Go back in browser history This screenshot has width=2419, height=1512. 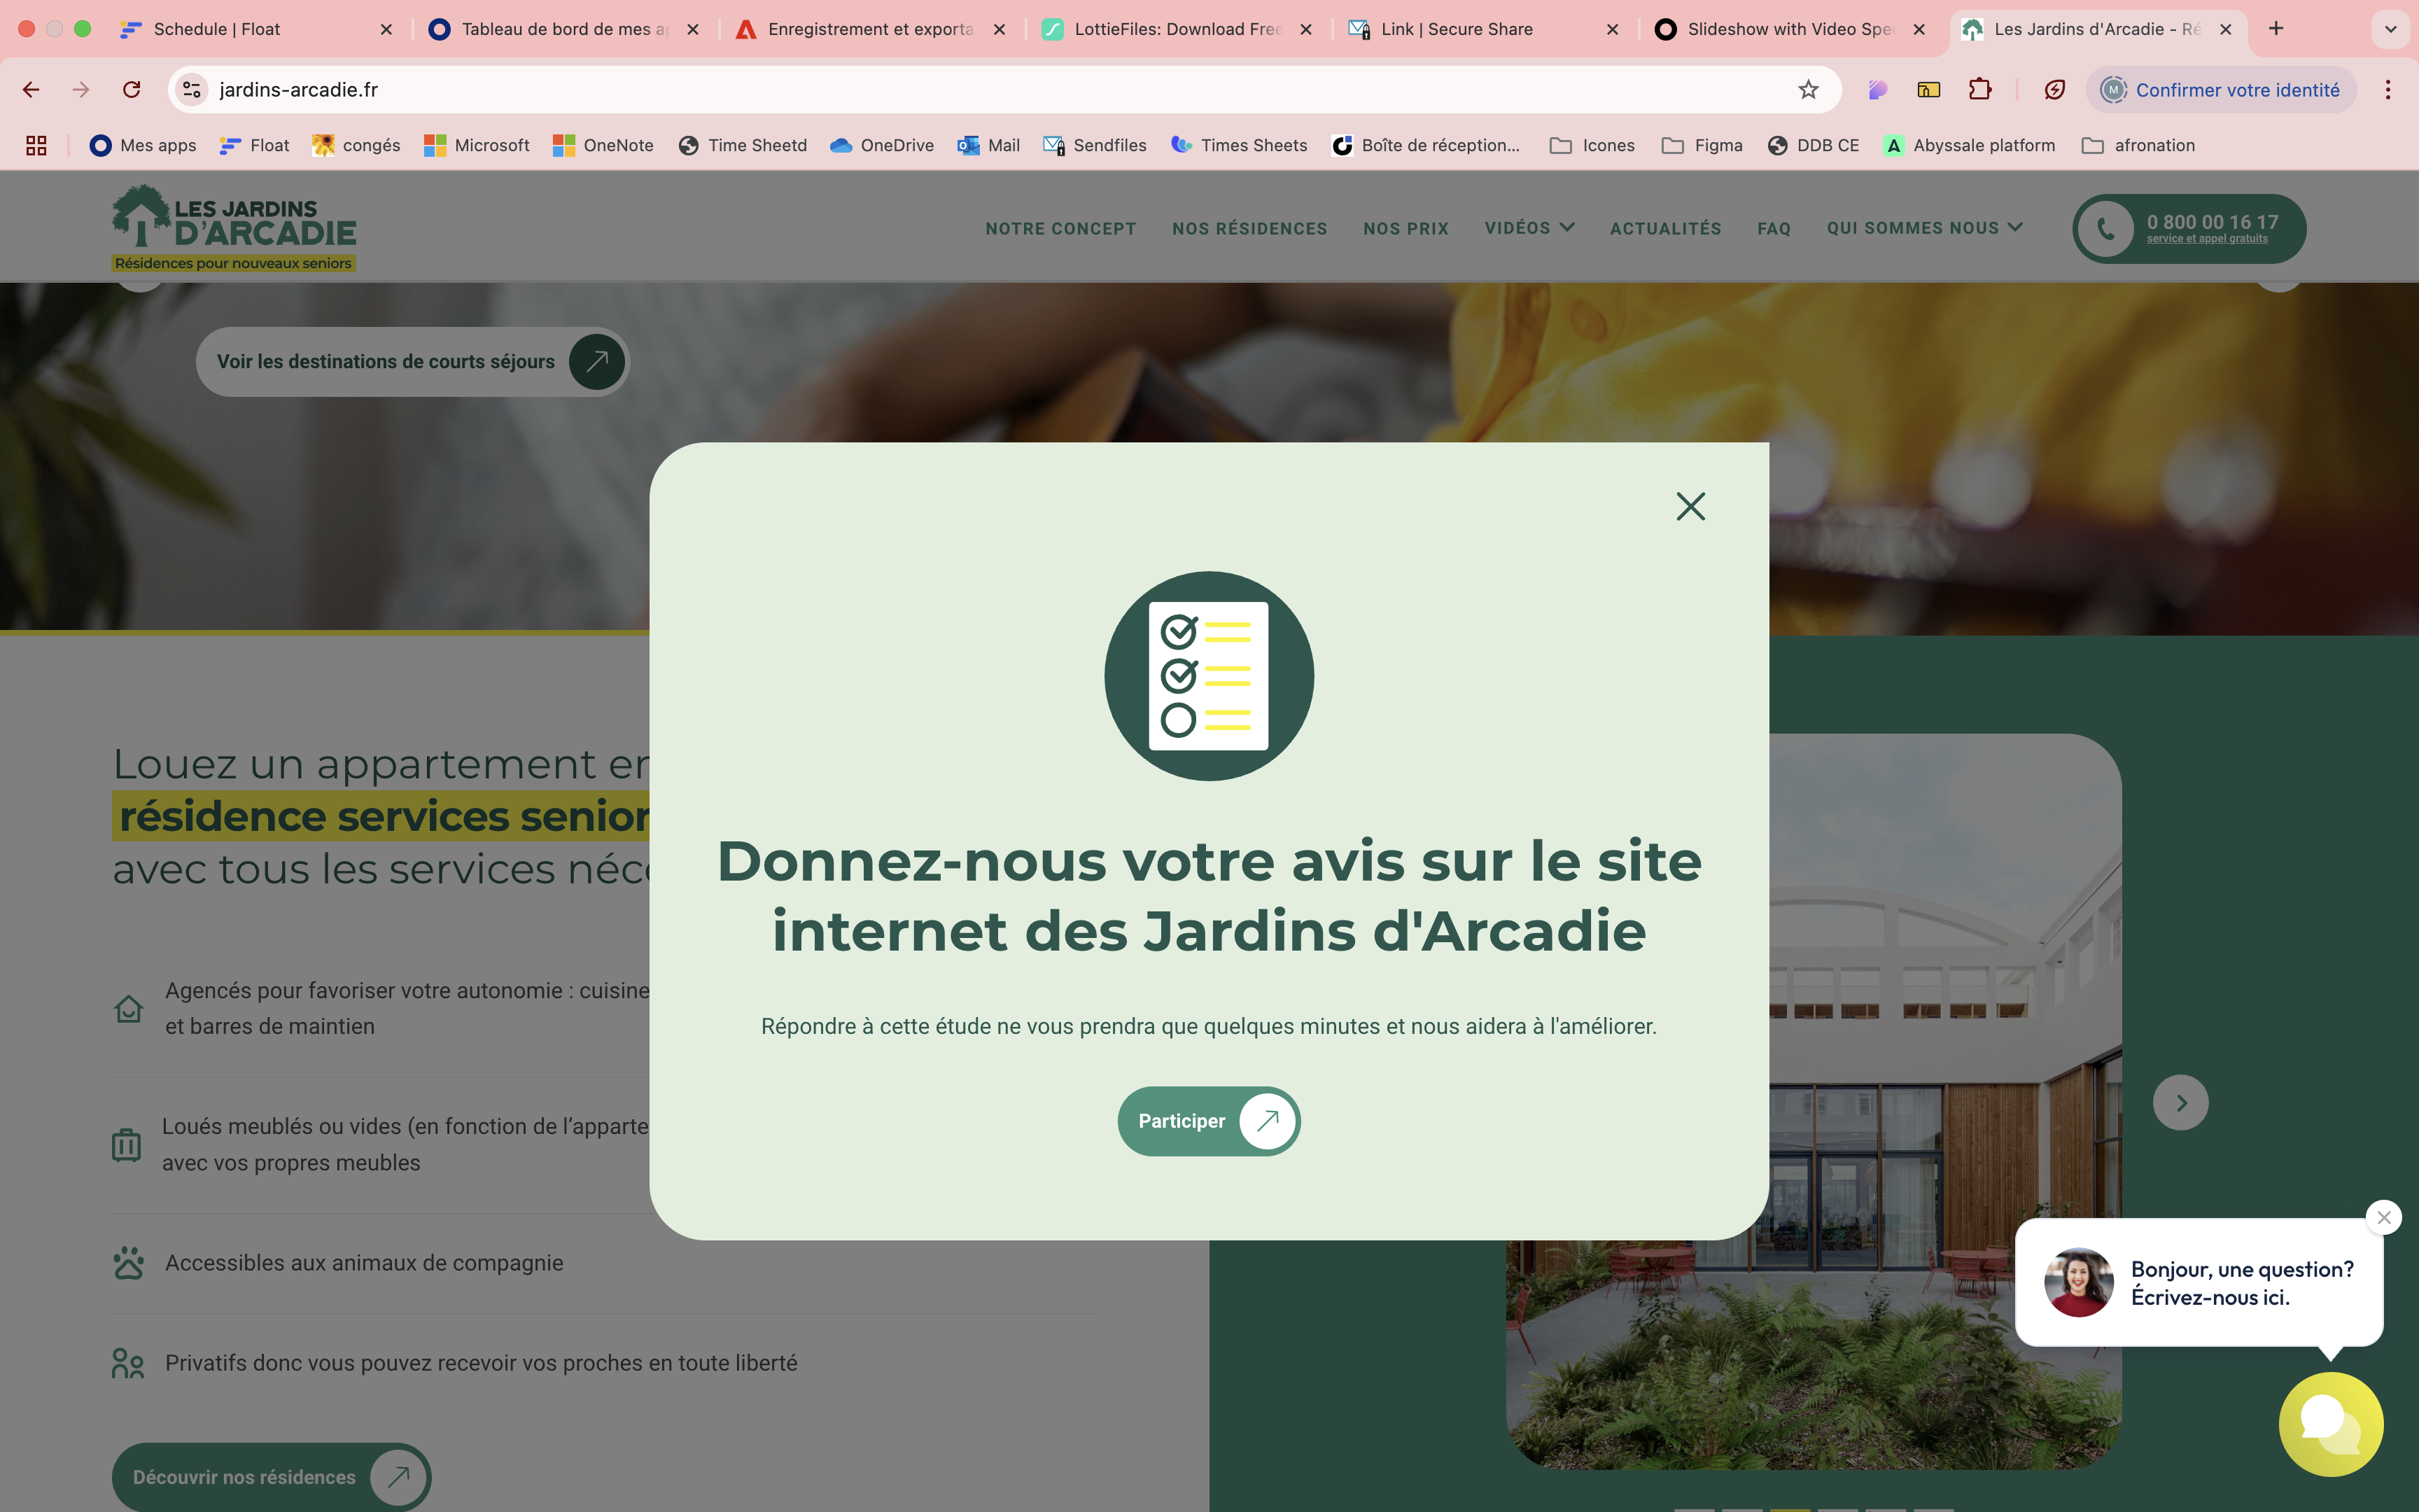click(x=31, y=90)
